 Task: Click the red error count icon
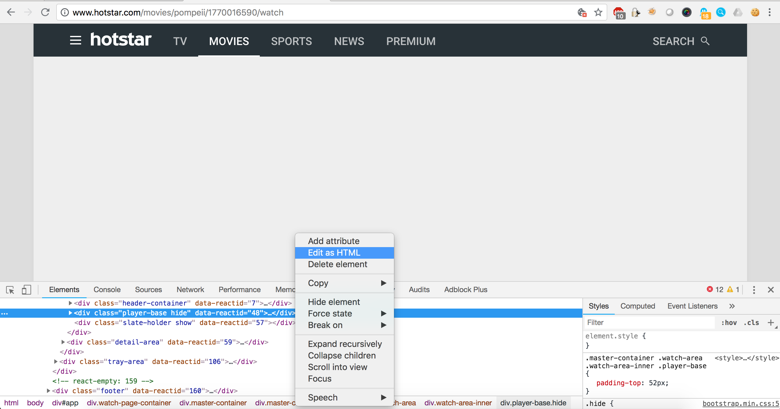(x=710, y=289)
